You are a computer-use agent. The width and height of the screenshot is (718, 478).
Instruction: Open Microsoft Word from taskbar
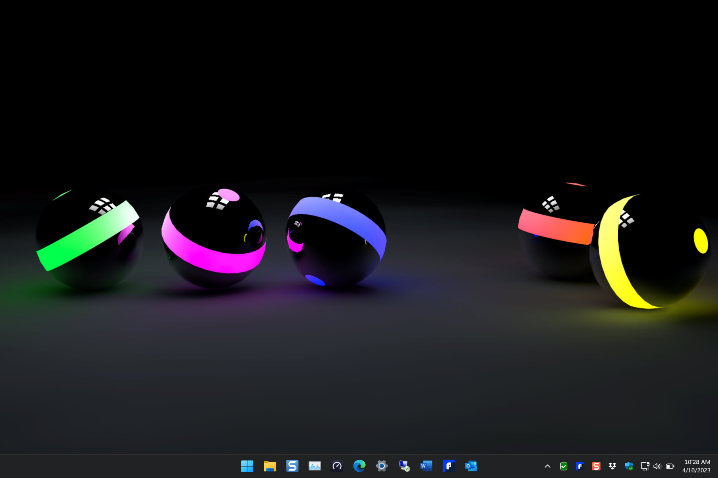pos(426,466)
